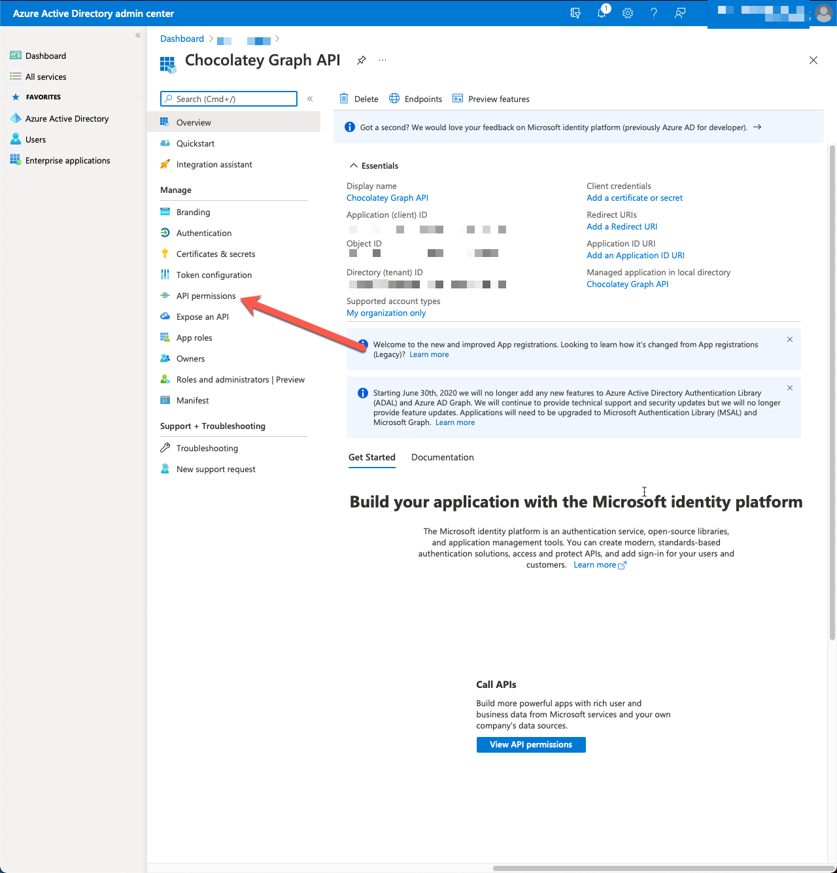Click the Token configuration icon
837x873 pixels.
[165, 275]
